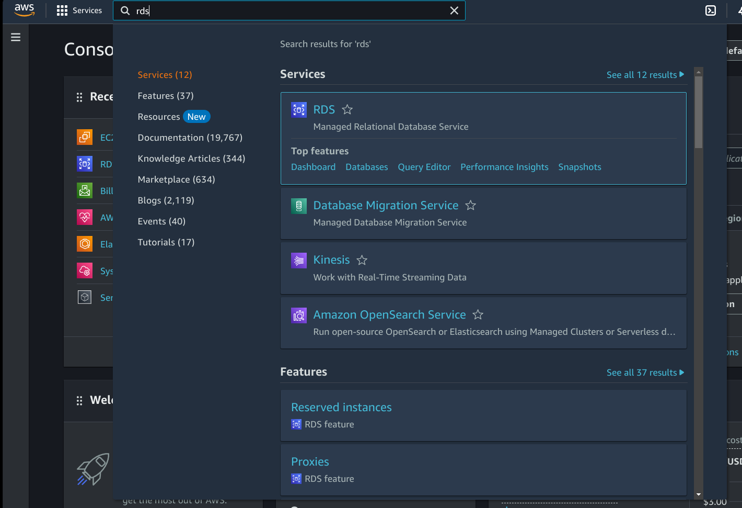Favorite Kinesis with the star
Screen dimensions: 742x508
click(x=362, y=260)
